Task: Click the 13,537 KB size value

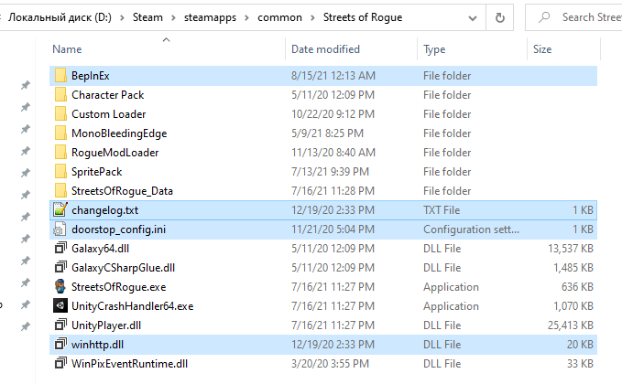Action: coord(571,249)
